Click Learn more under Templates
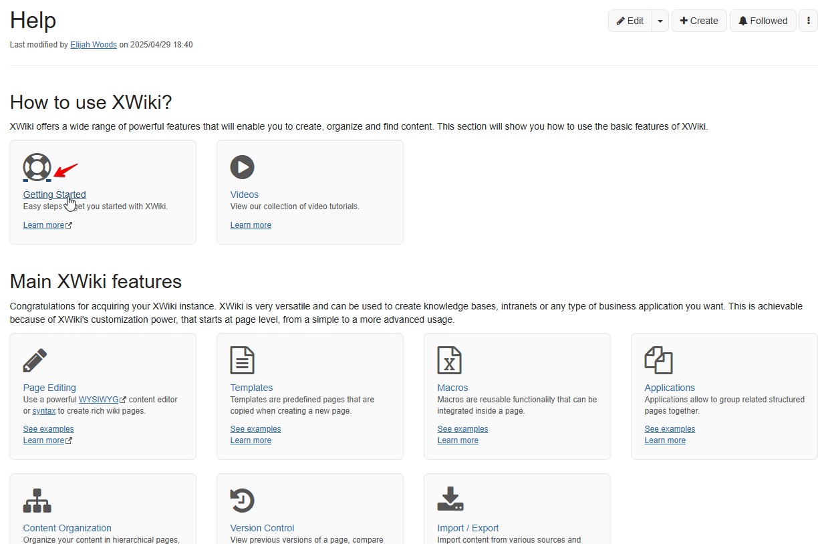 coord(251,440)
